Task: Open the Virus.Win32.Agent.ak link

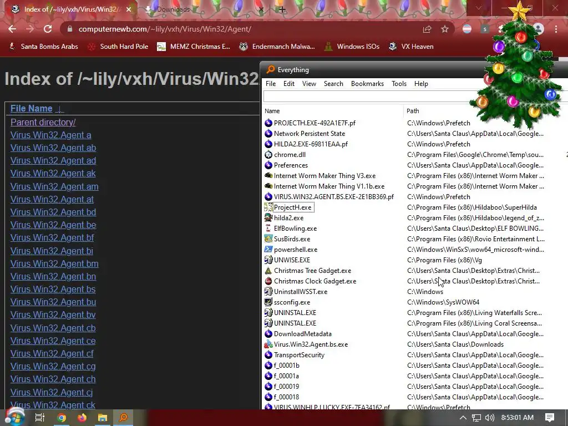Action: (x=53, y=173)
